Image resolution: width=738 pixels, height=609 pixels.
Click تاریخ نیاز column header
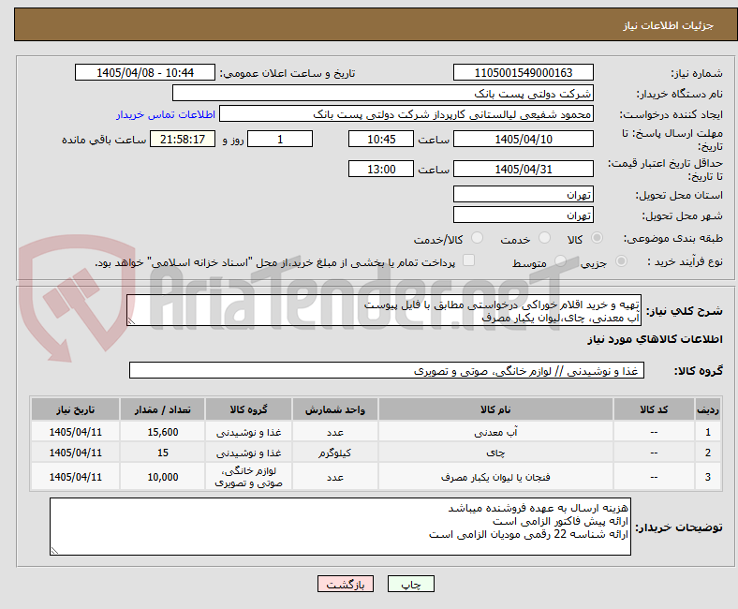pyautogui.click(x=75, y=409)
